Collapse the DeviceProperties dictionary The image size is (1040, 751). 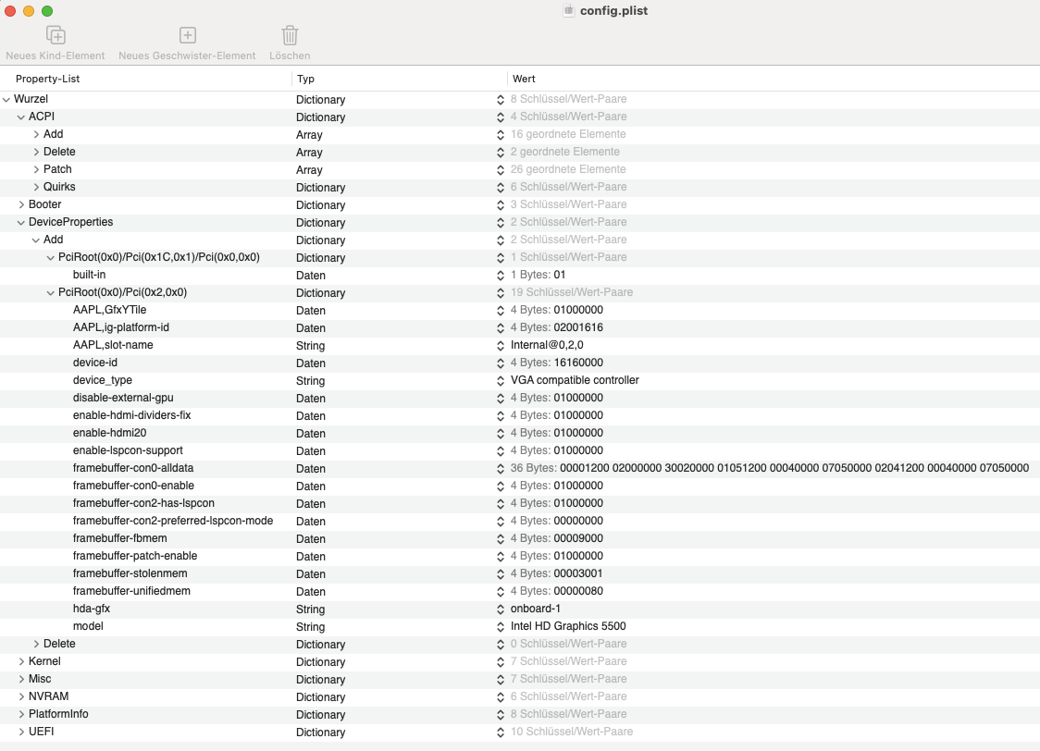pos(21,222)
